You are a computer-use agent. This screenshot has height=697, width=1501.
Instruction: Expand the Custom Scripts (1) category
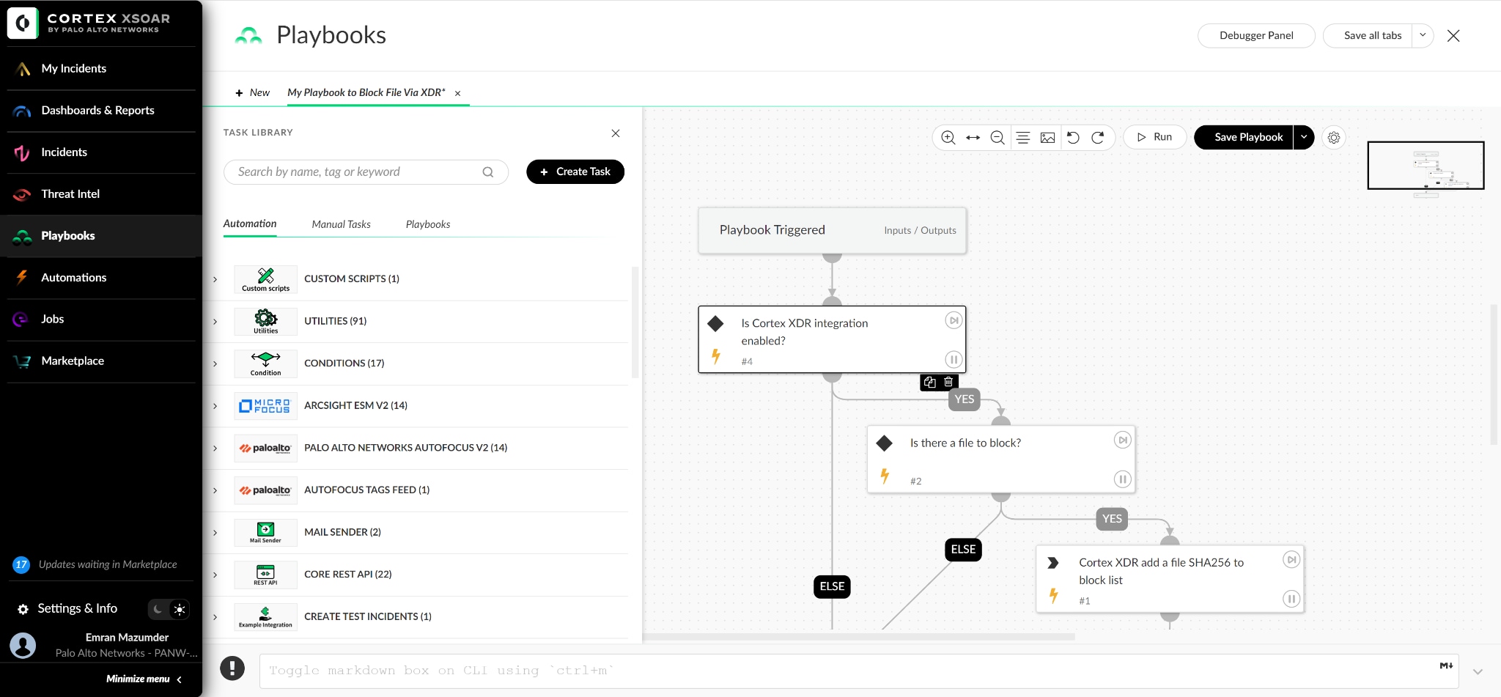215,279
